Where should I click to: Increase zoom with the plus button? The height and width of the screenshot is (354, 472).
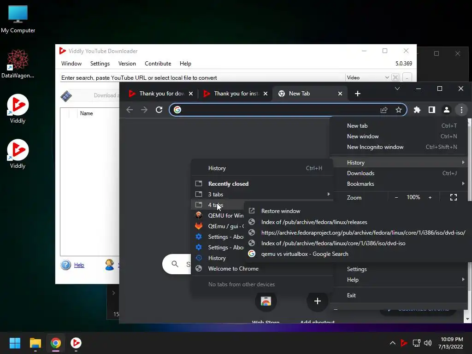(430, 197)
